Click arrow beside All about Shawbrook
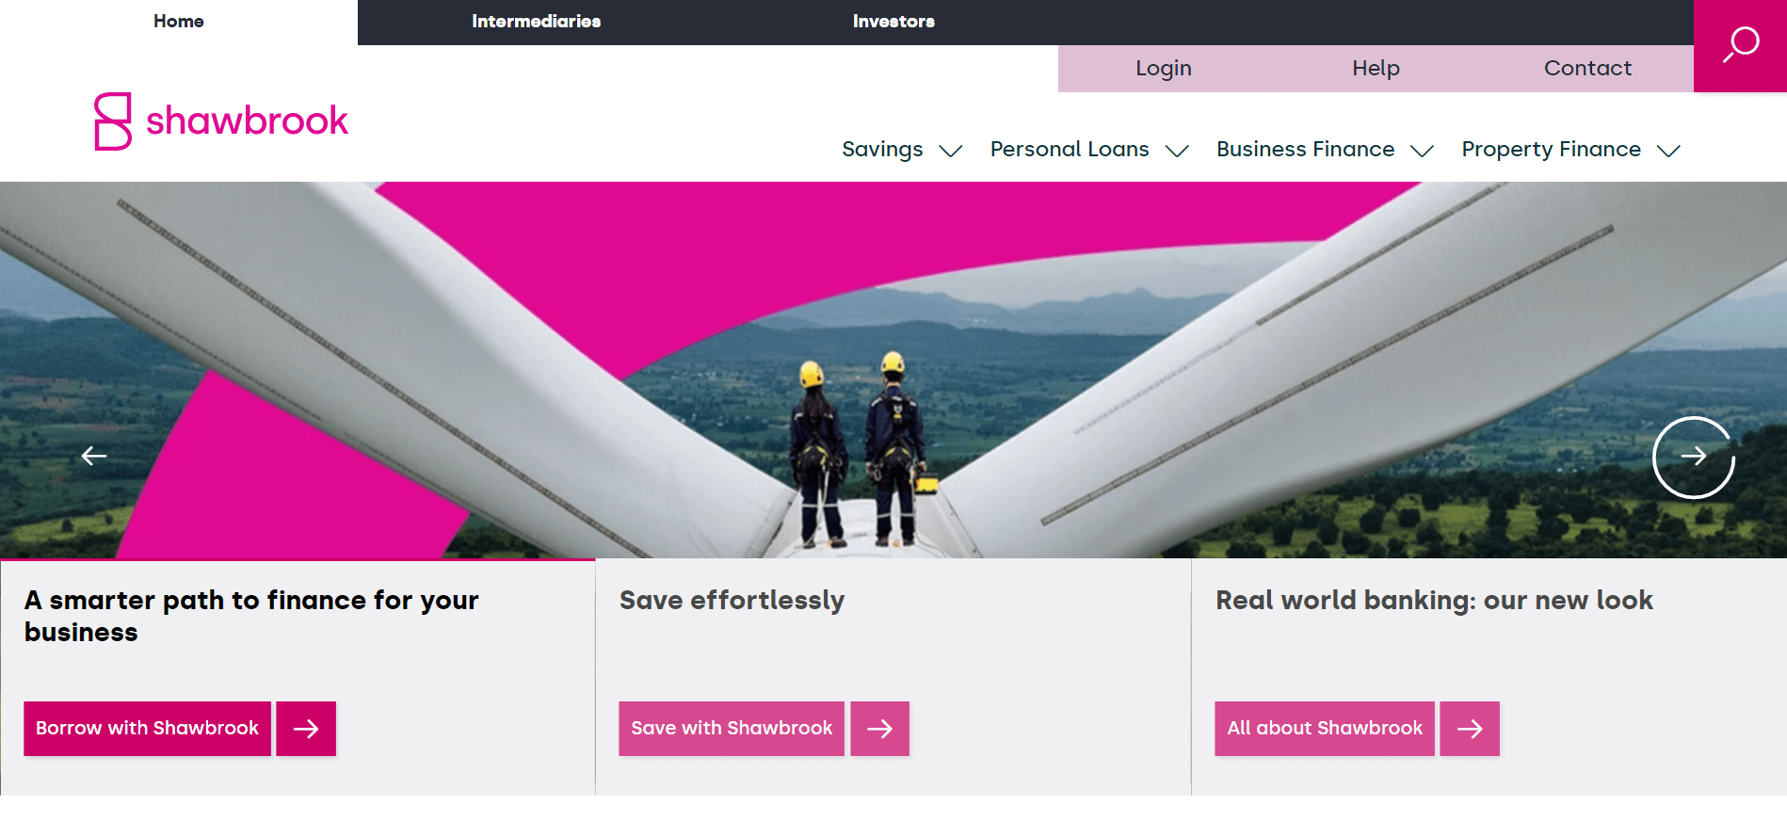Screen dimensions: 1787x837 coord(1469,729)
